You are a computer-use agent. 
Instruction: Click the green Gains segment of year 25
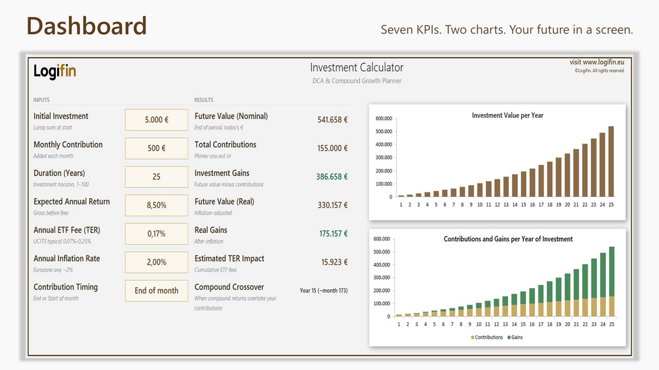pos(612,271)
